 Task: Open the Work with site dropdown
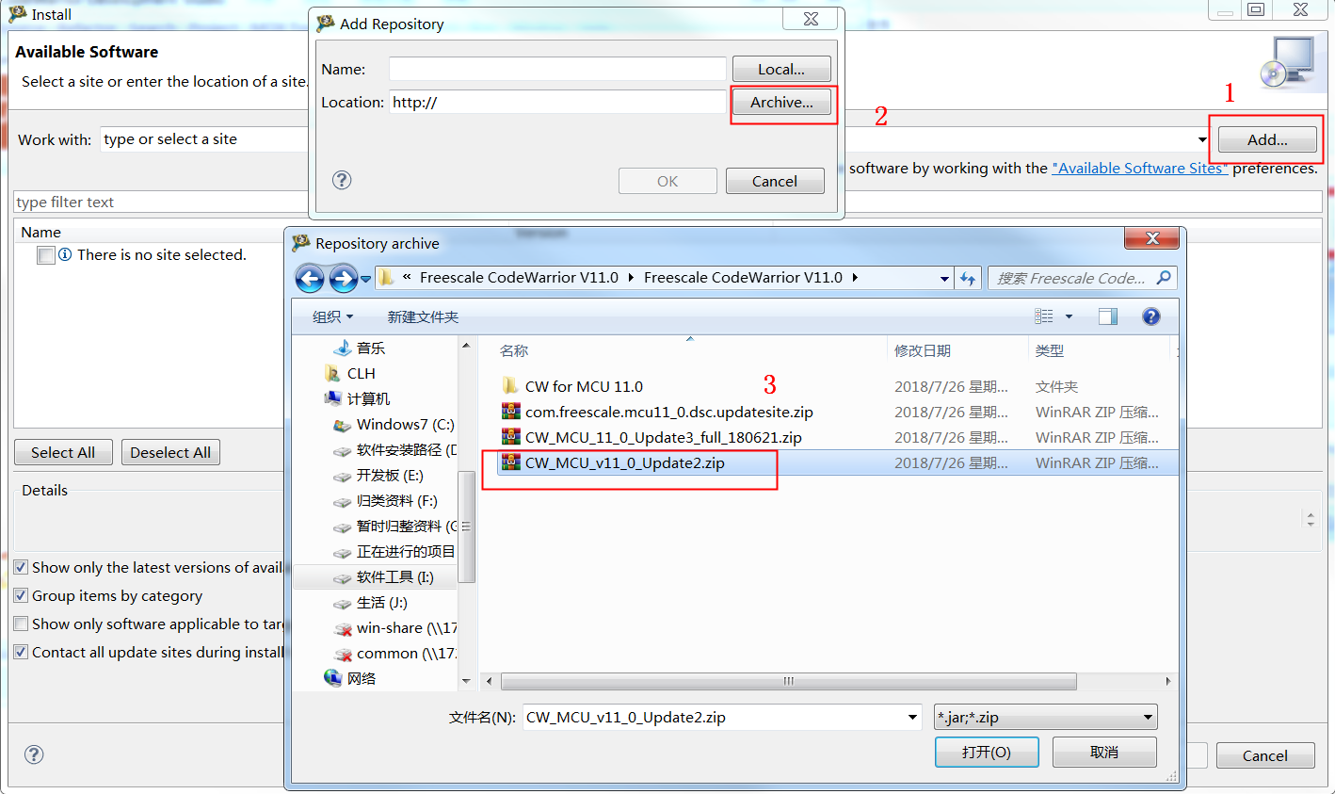coord(1202,138)
